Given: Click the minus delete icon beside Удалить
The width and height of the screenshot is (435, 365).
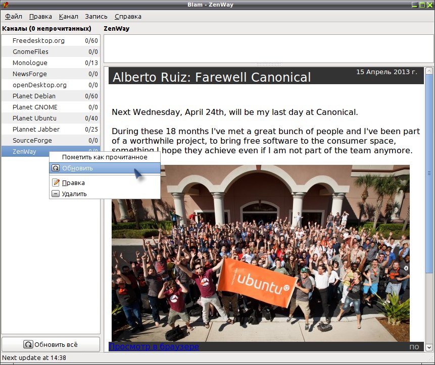Looking at the screenshot, I should point(56,194).
